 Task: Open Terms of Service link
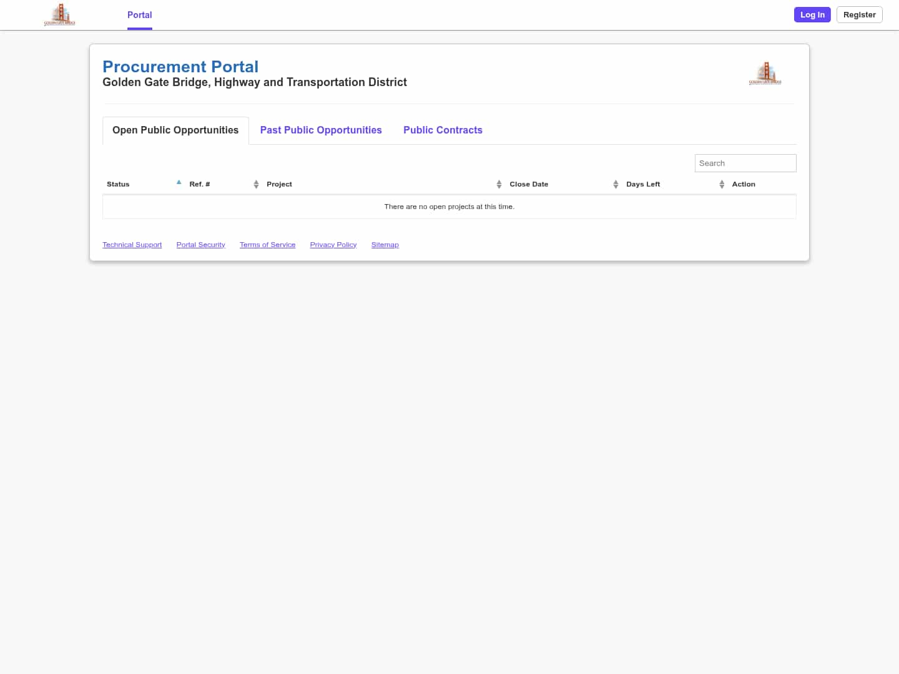268,245
